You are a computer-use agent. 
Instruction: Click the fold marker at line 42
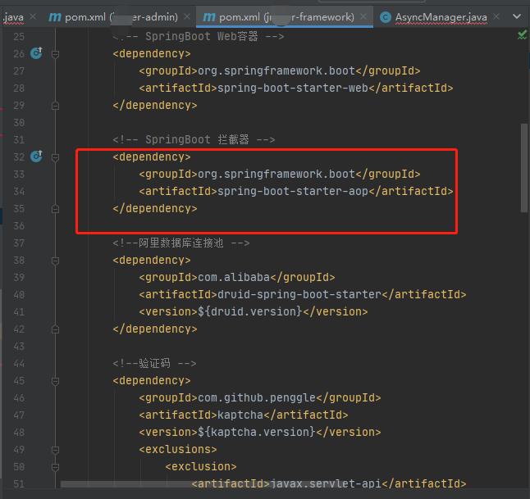tap(56, 329)
